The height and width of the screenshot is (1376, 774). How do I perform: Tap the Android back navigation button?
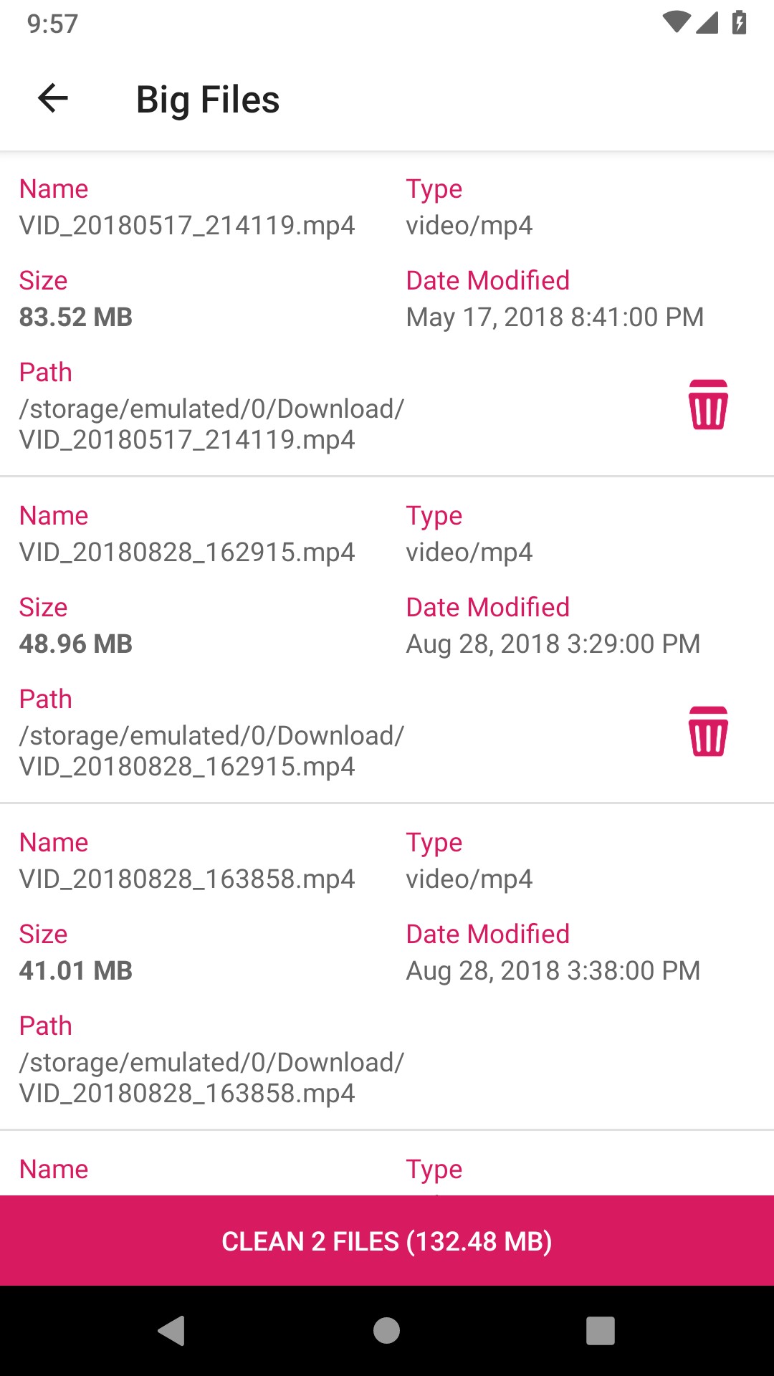point(172,1331)
